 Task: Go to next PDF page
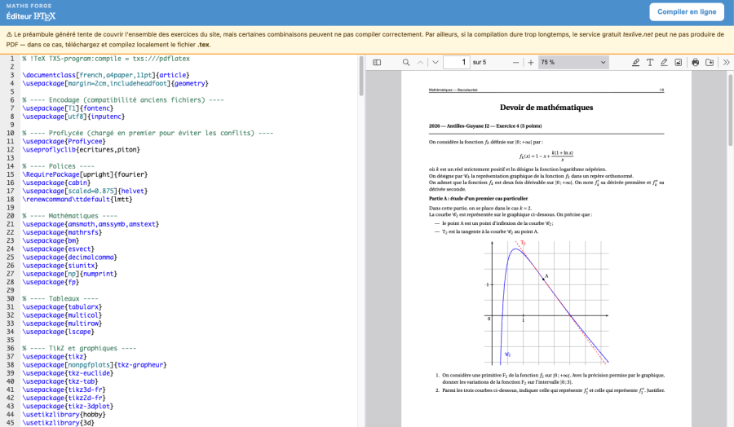[436, 62]
